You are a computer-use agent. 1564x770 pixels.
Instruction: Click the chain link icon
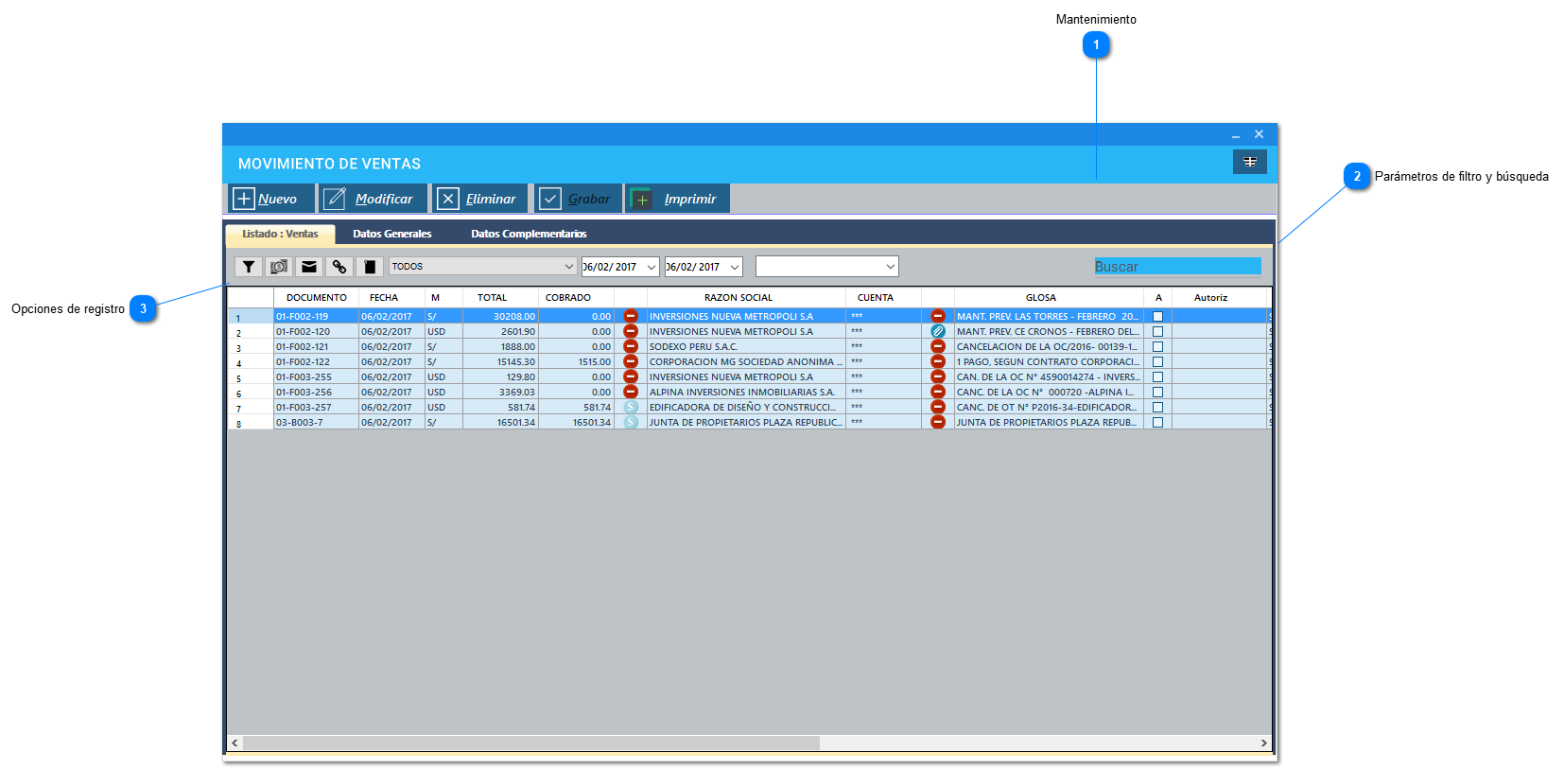click(x=339, y=267)
